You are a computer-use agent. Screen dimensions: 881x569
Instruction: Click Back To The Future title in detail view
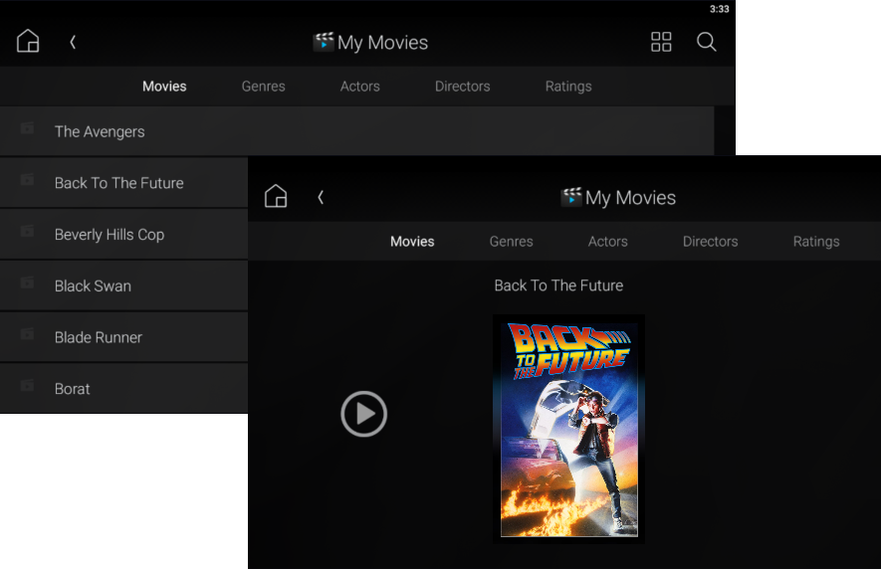(x=558, y=285)
